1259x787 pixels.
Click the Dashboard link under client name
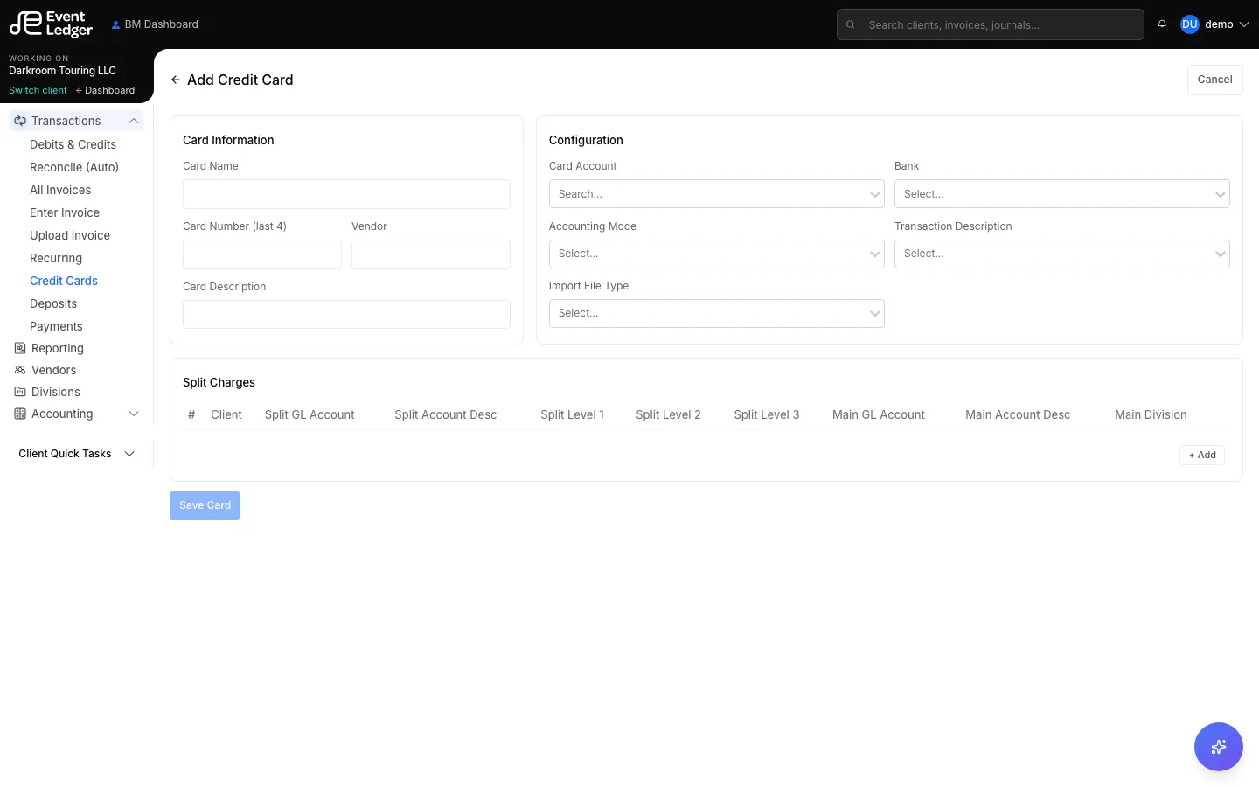coord(105,90)
